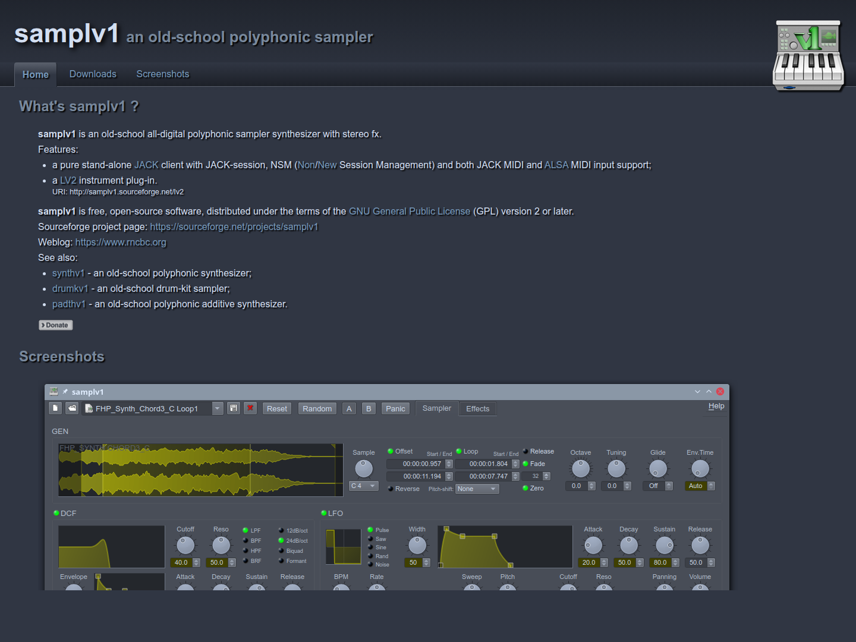Click the samplv1 keyboard logo image

[x=808, y=55]
